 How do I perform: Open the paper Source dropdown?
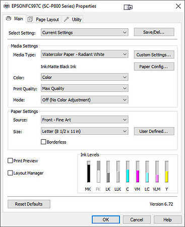(x=85, y=120)
